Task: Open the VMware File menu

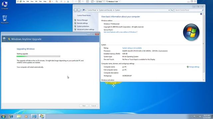Action: tap(24, 1)
